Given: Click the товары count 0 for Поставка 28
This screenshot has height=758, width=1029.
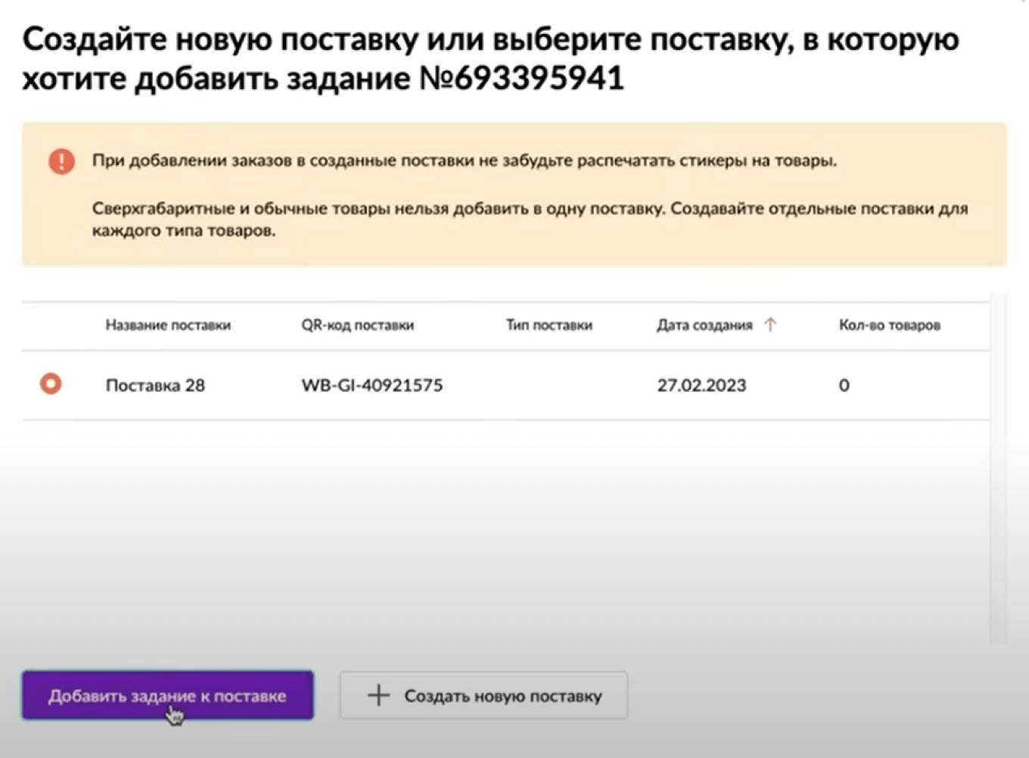Looking at the screenshot, I should 844,385.
